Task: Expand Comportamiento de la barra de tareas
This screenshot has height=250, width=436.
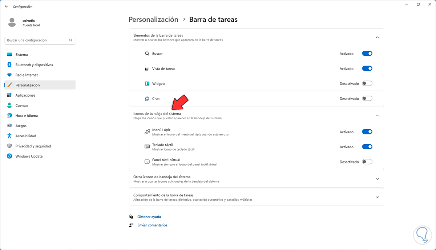Action: point(377,197)
